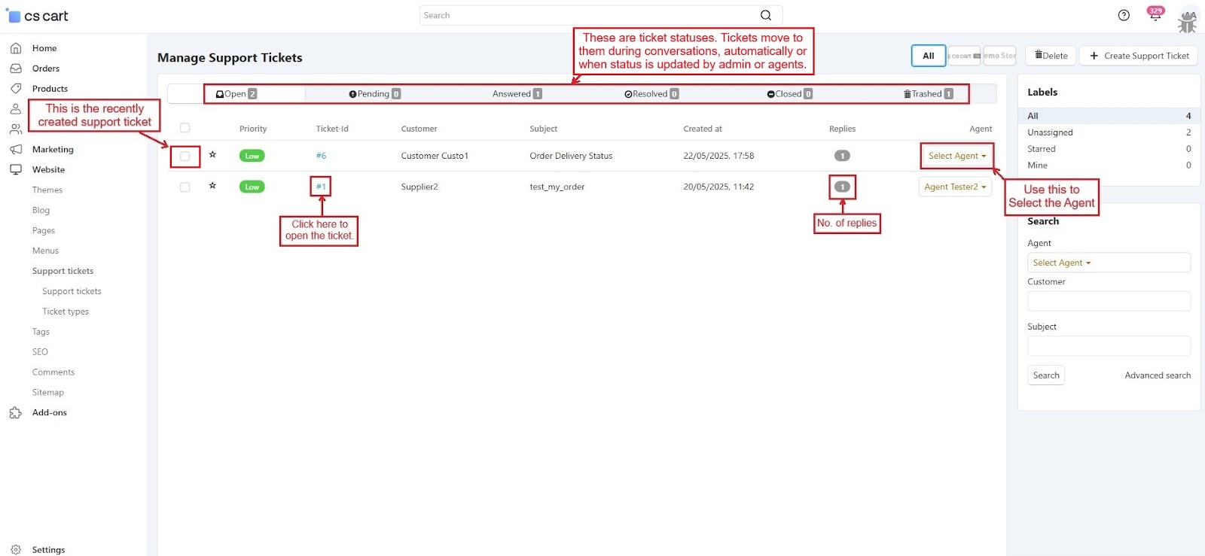This screenshot has width=1205, height=556.
Task: Check the box for ticket #6
Action: coord(185,156)
